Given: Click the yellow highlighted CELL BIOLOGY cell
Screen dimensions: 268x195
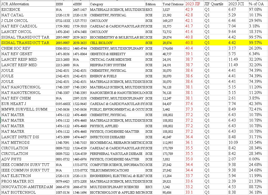Looking at the screenshot, I should (x=101, y=43).
